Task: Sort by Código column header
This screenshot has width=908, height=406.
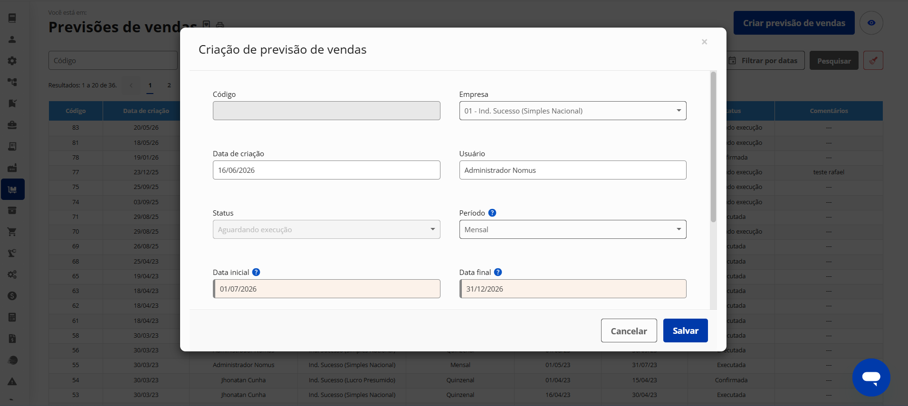Action: tap(76, 111)
